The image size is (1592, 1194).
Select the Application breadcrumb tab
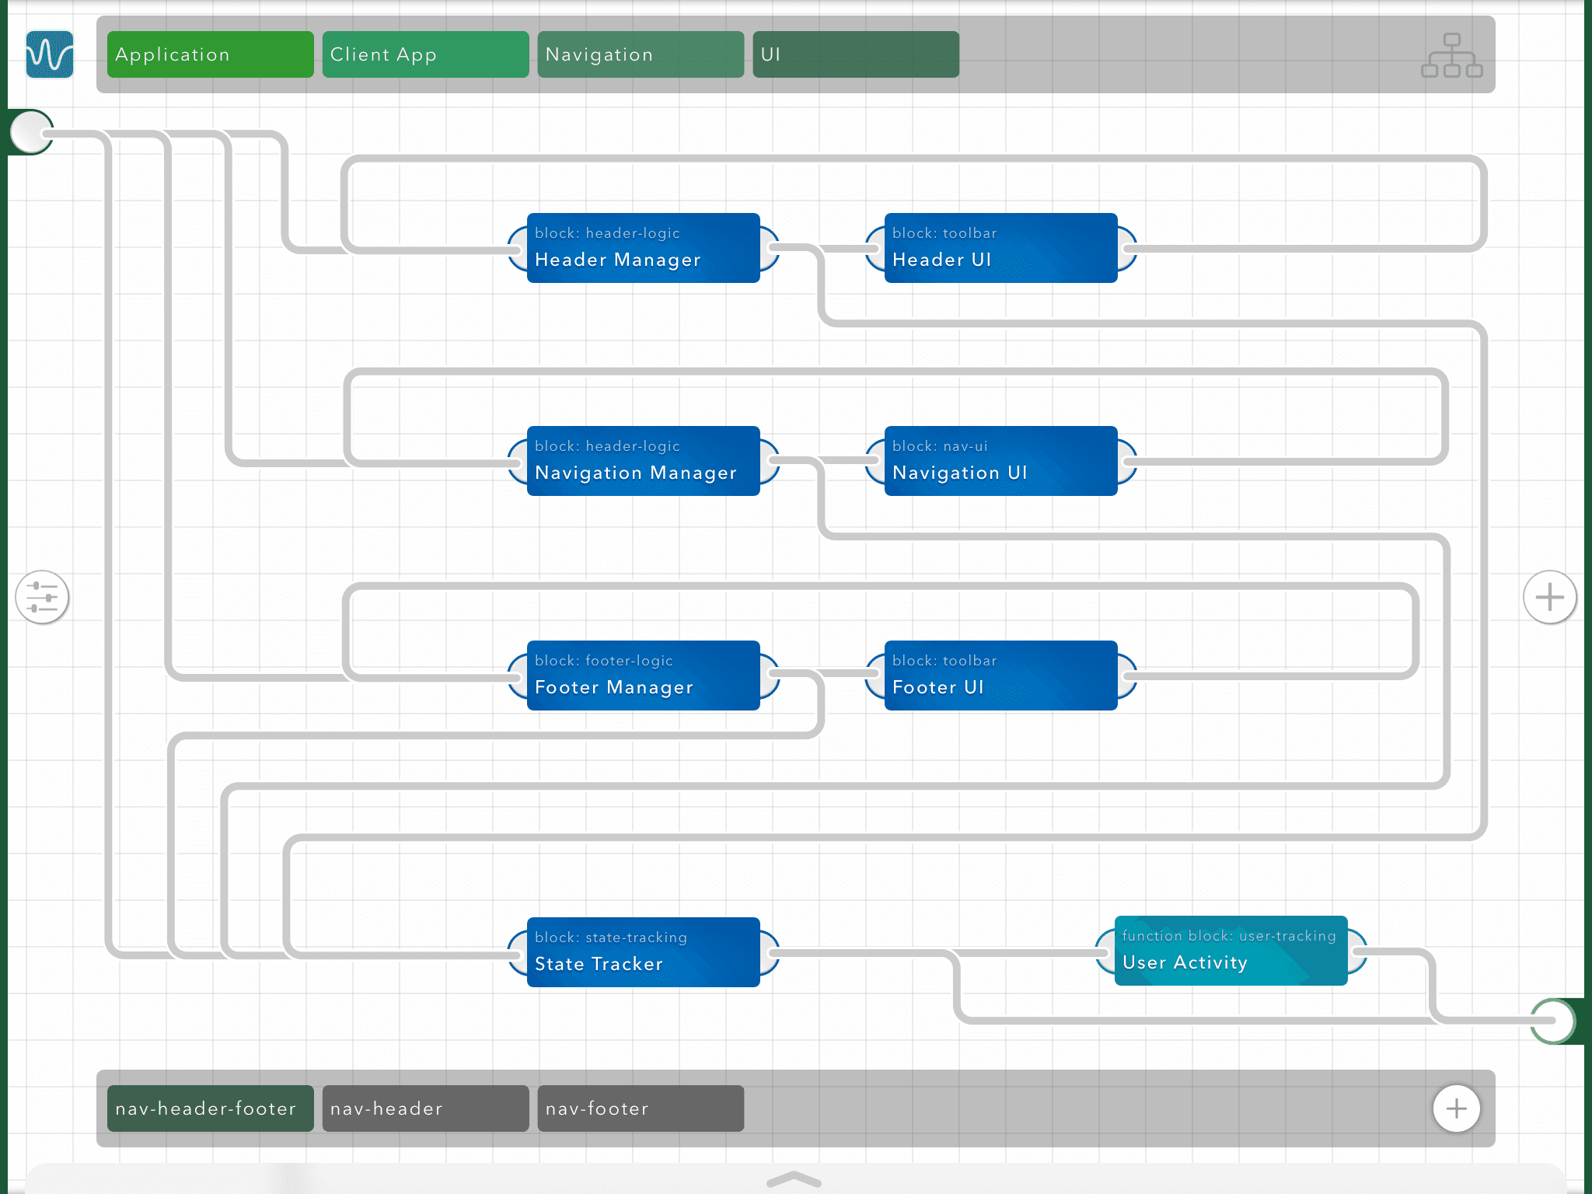click(x=210, y=54)
